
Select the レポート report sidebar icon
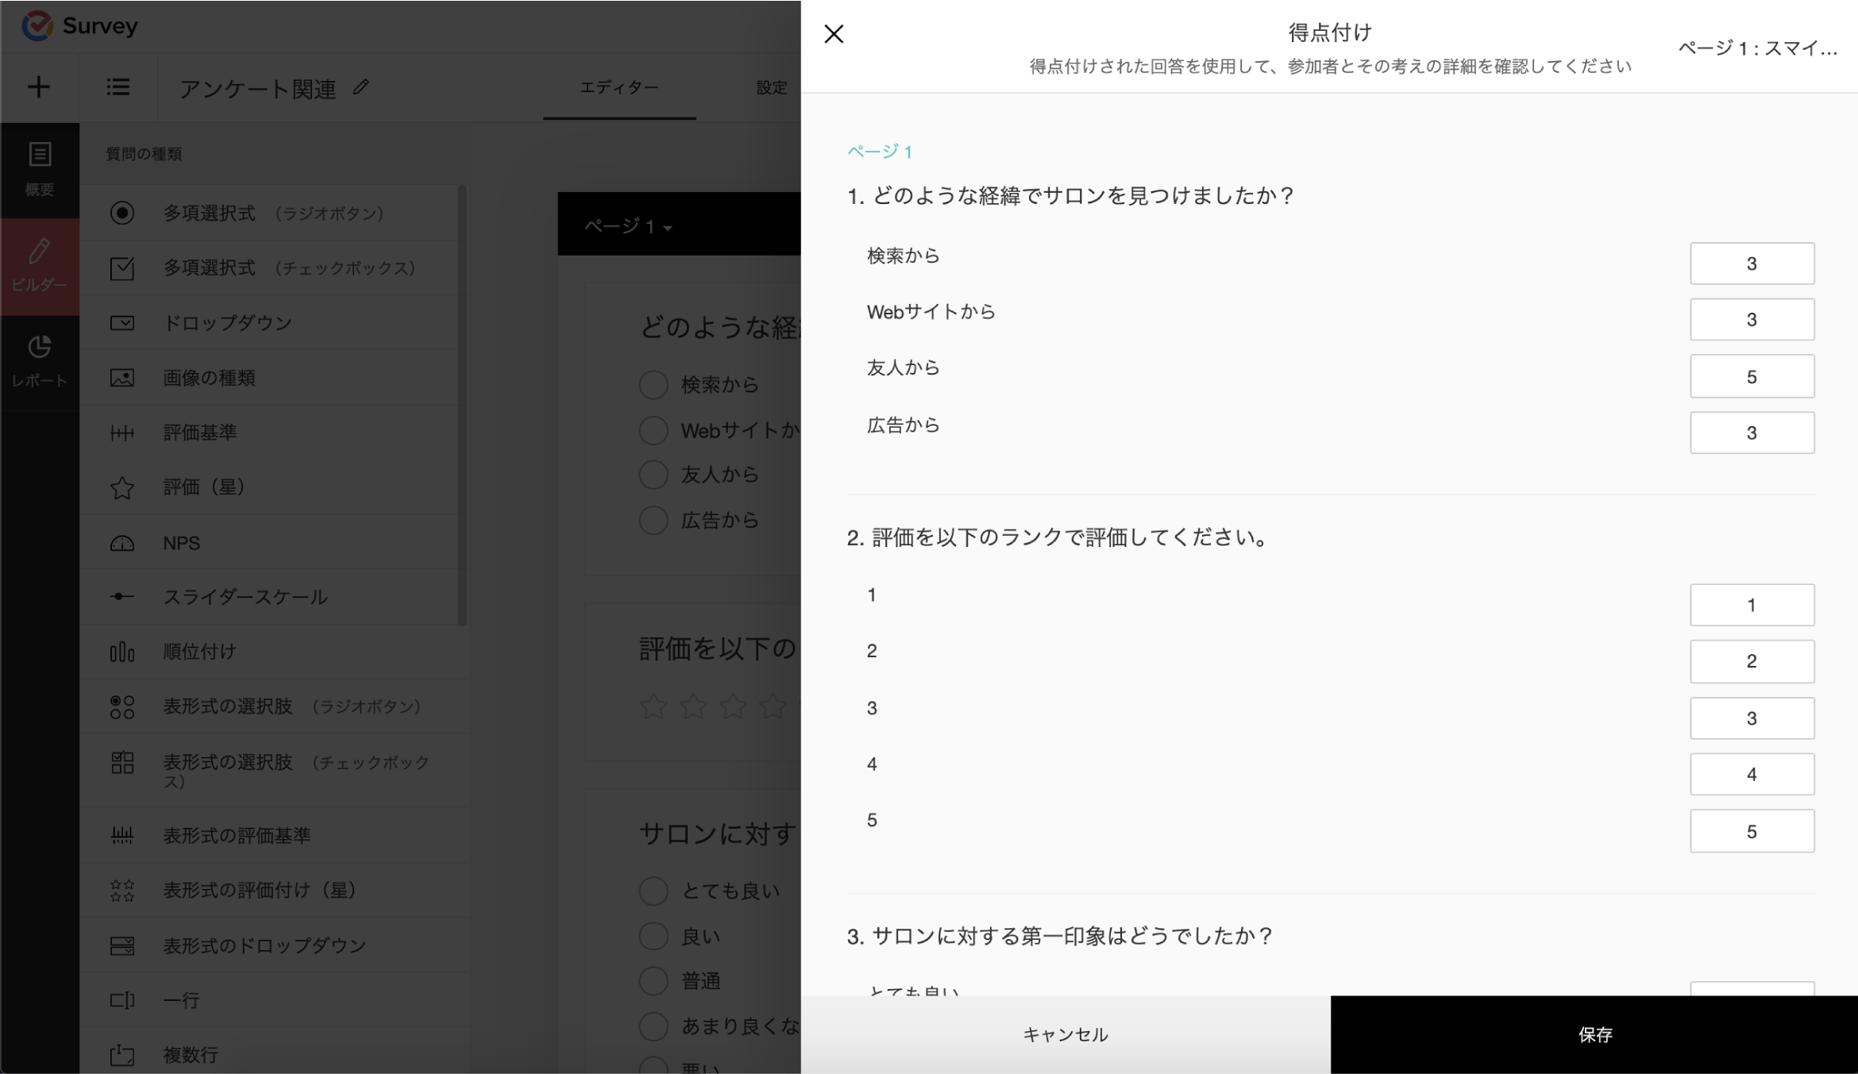tap(40, 361)
